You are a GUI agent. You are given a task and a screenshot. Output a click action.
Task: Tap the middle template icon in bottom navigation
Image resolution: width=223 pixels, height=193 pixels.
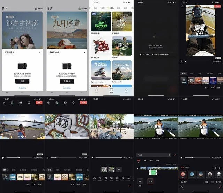click(x=111, y=91)
